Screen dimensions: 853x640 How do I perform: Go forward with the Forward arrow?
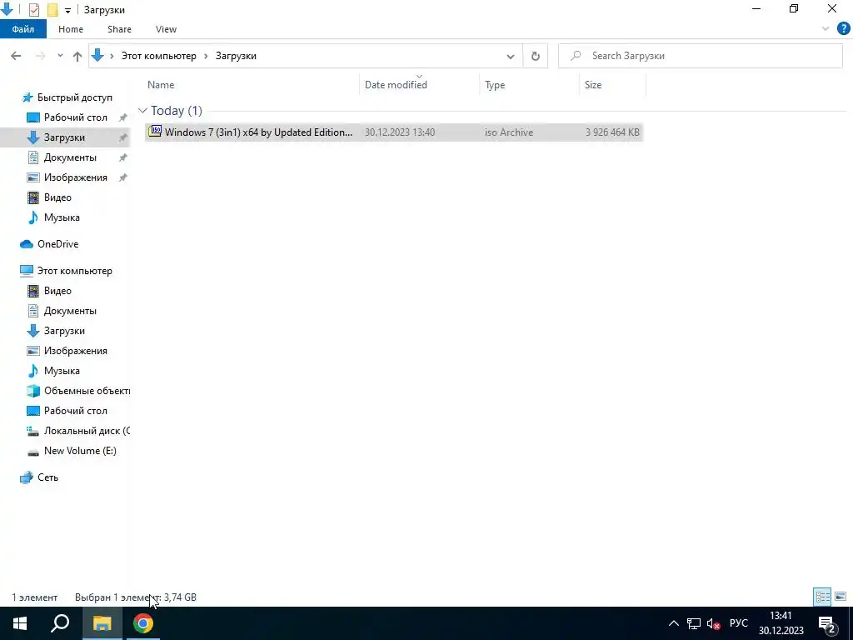tap(40, 56)
